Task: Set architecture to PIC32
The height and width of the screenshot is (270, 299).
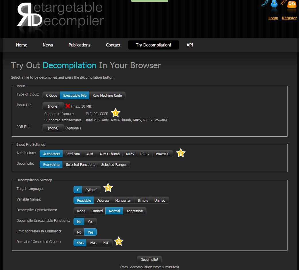Action: coord(145,154)
